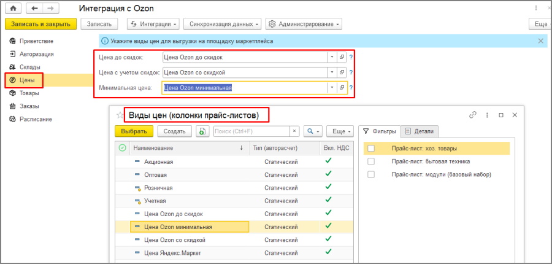Viewport: 552px width, 264px height.
Task: Switch to the 'Фильтры' tab
Action: (380, 131)
